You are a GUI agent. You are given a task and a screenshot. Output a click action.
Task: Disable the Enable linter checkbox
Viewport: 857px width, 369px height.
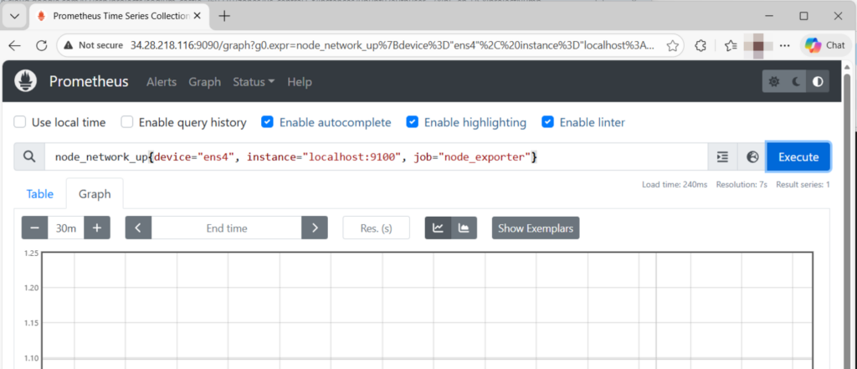[x=547, y=122]
